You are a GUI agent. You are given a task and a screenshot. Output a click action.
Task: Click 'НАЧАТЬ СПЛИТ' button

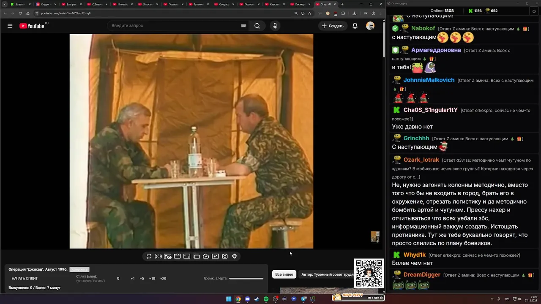click(x=25, y=278)
